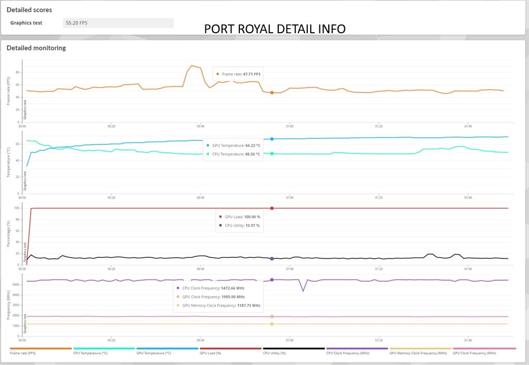Select the orange frame rate data point marker
This screenshot has height=365, width=529.
272,93
